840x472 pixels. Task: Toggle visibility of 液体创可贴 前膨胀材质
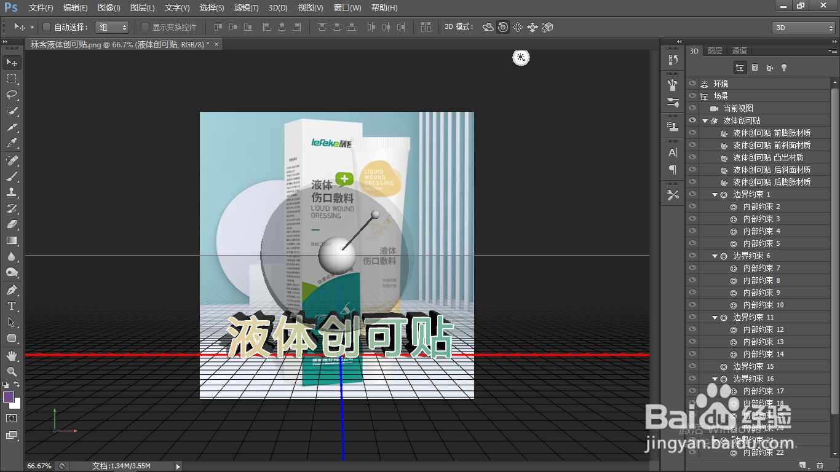pos(693,133)
